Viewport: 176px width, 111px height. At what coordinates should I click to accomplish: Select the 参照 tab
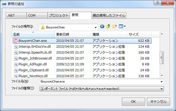tap(81, 15)
